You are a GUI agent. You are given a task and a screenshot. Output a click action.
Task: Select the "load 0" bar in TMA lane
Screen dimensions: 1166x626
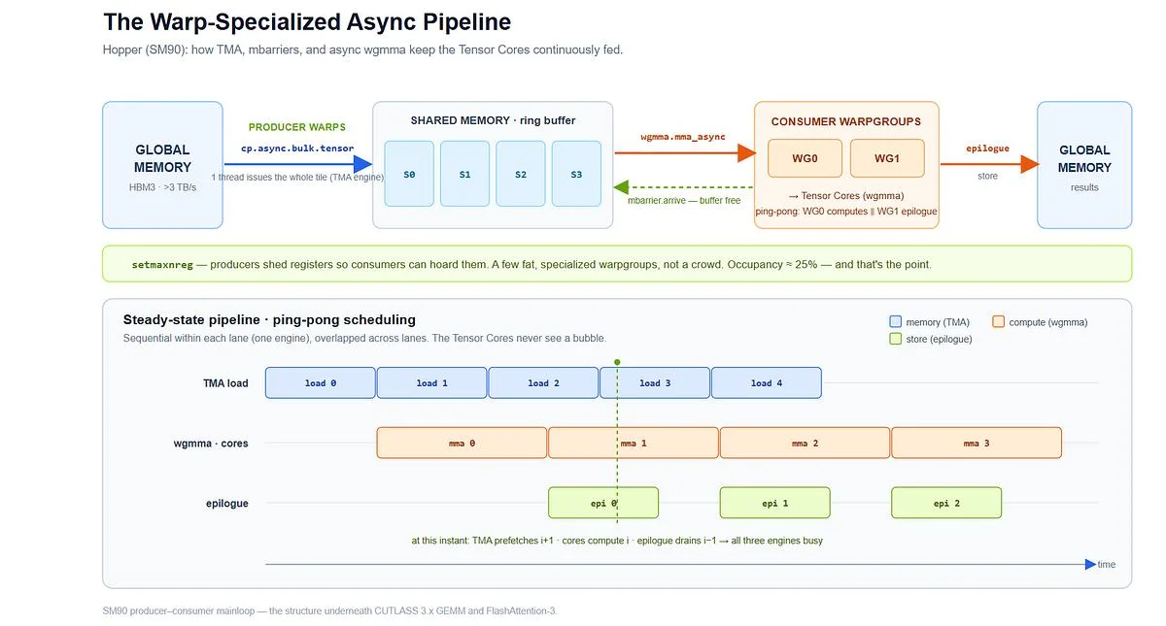coord(321,383)
